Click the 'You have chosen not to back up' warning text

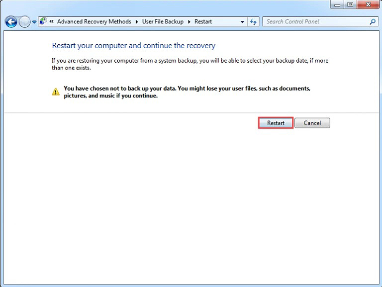coord(187,92)
